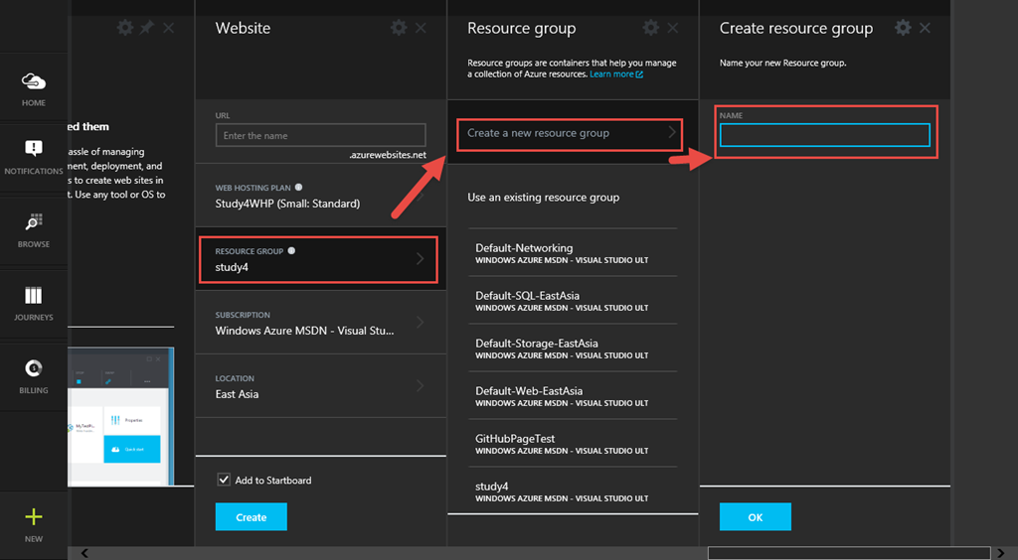Open the Journeys icon in sidebar
The width and height of the screenshot is (1018, 560).
(x=34, y=296)
